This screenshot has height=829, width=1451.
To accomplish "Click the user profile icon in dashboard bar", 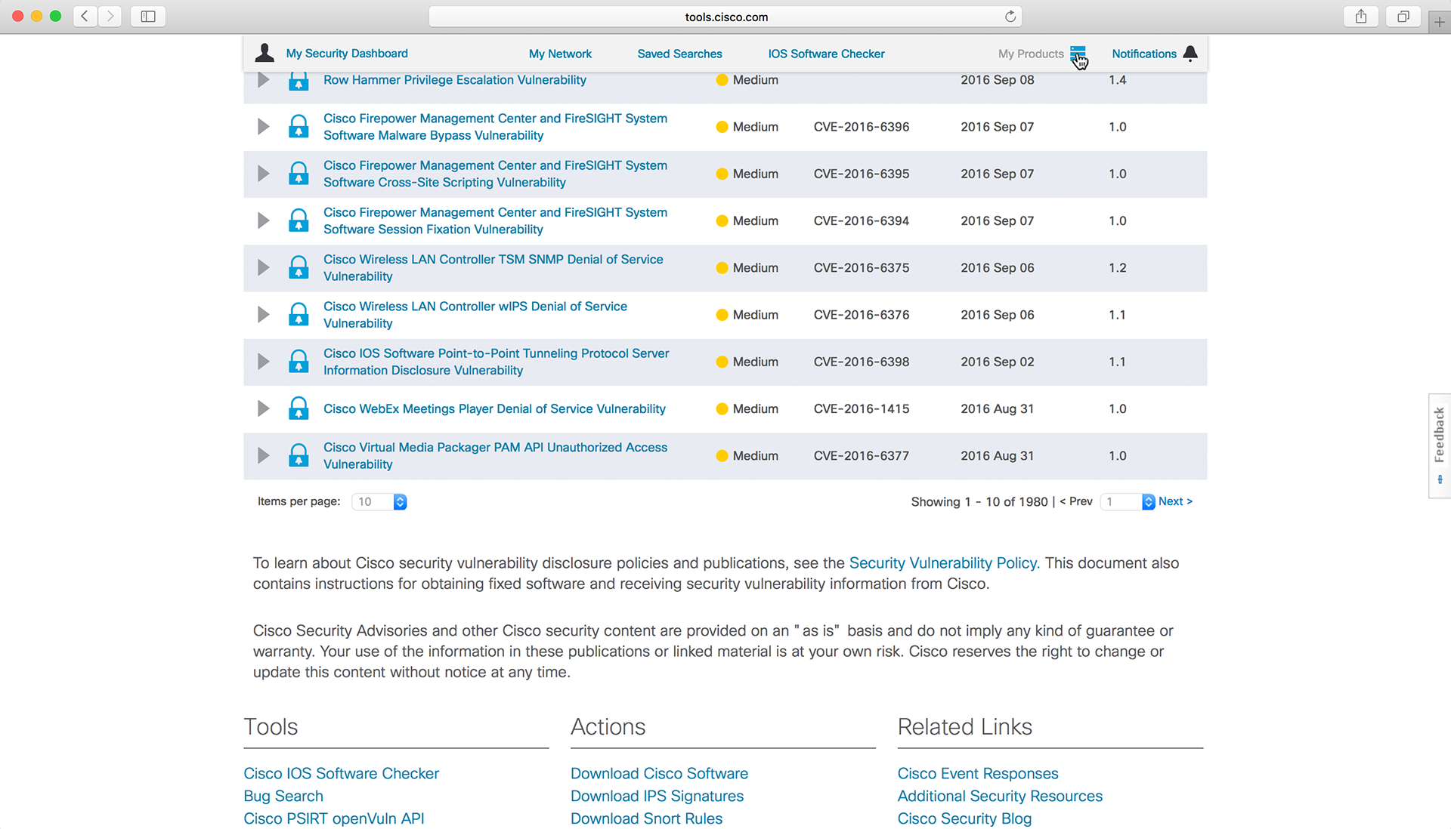I will coord(265,53).
